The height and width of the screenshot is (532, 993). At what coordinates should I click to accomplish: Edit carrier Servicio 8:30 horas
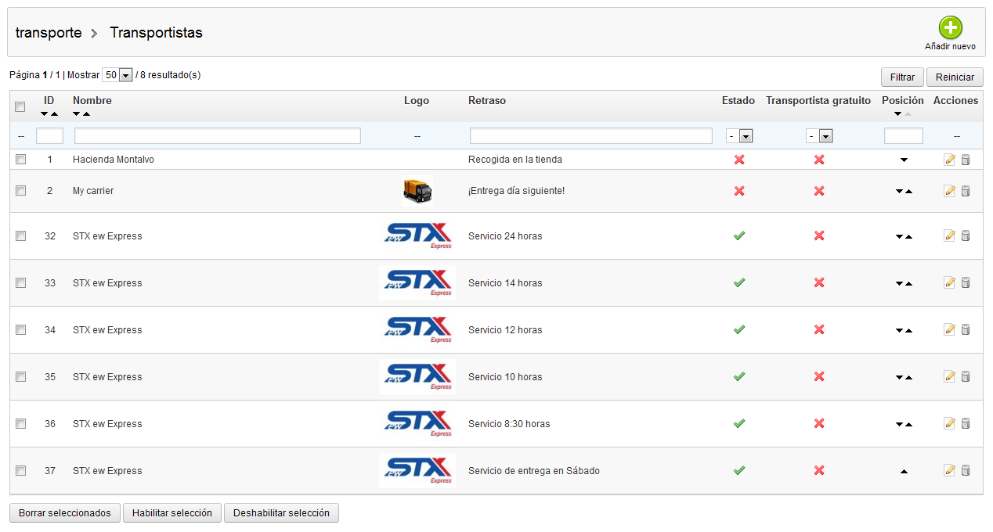pos(950,423)
